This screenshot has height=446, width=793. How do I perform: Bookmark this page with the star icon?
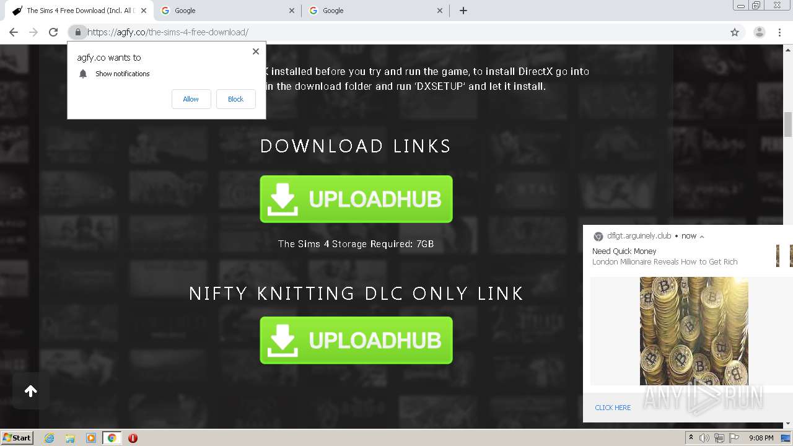pos(735,32)
